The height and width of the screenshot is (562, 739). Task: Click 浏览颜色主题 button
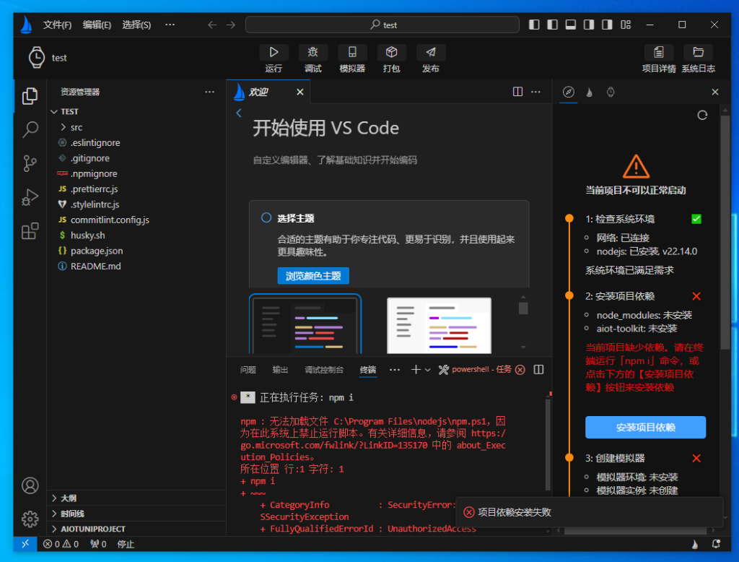click(x=313, y=275)
